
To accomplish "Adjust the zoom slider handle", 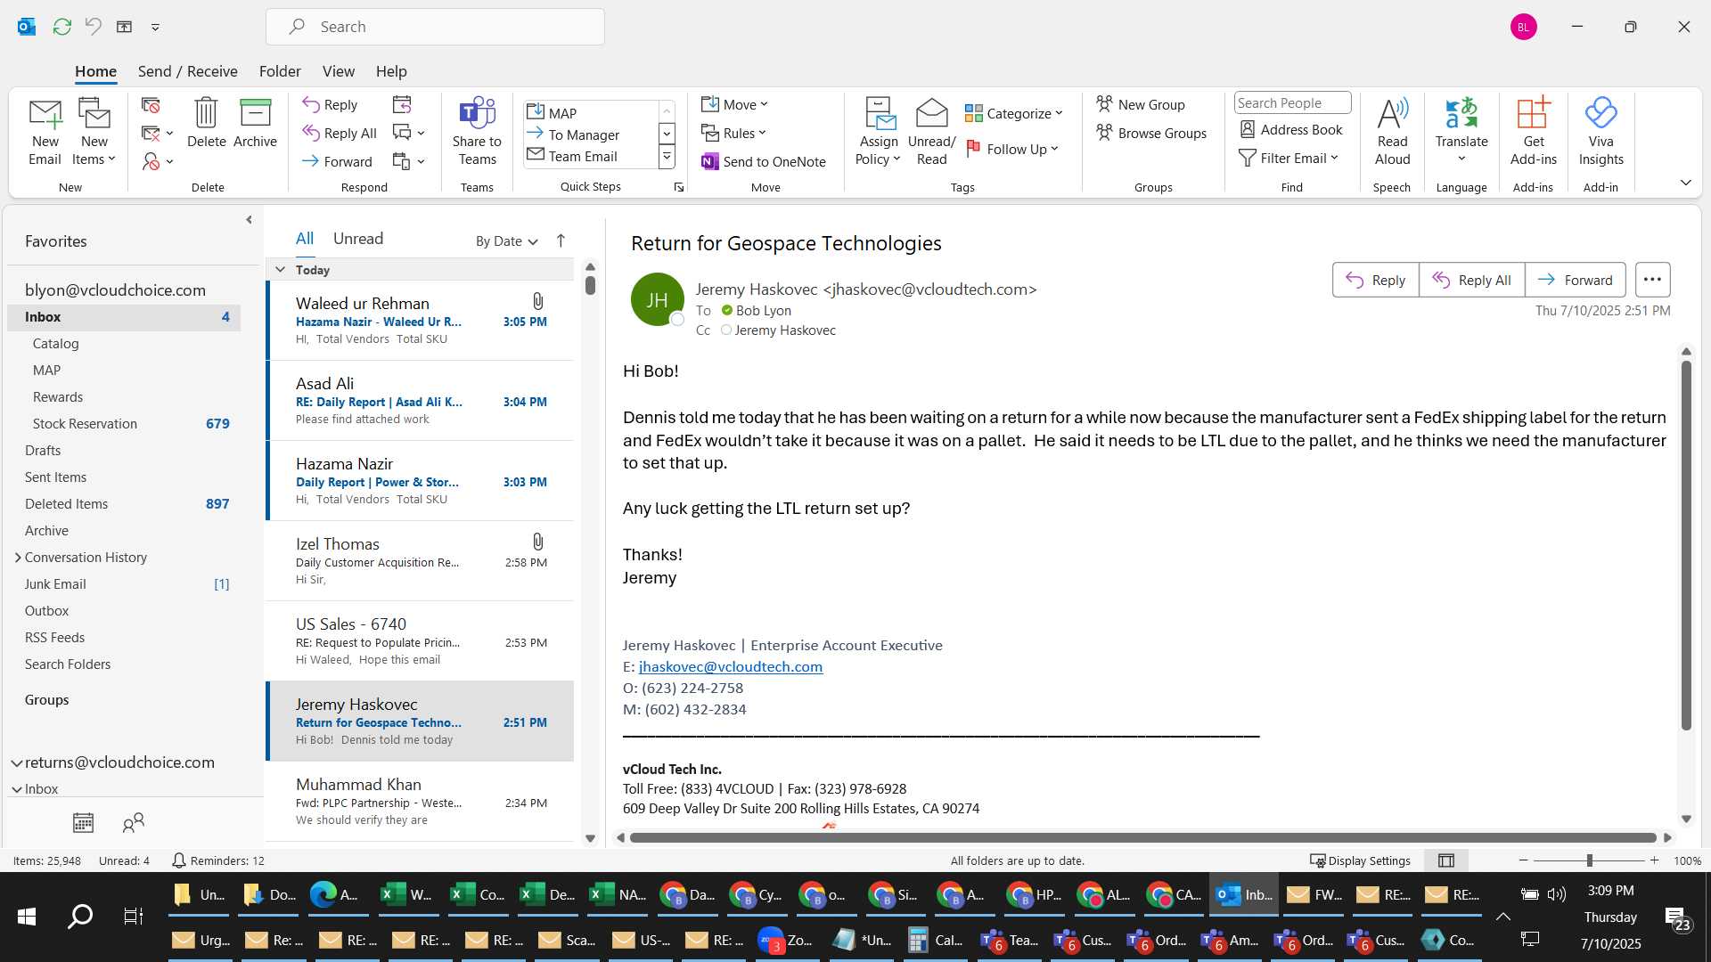I will (1589, 860).
